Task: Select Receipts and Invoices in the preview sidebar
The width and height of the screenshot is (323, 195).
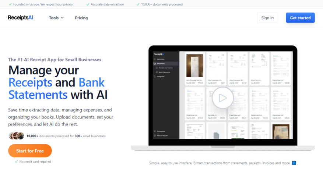Action: click(165, 68)
